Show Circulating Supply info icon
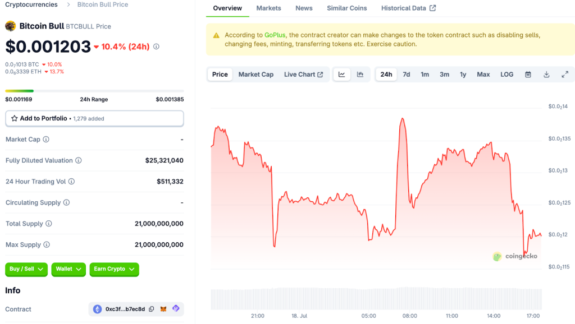Screen dimensions: 575x324 (66, 202)
